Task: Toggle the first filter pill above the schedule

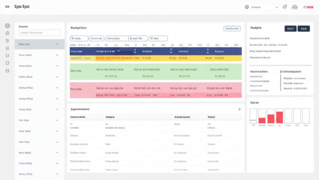Action: point(79,38)
